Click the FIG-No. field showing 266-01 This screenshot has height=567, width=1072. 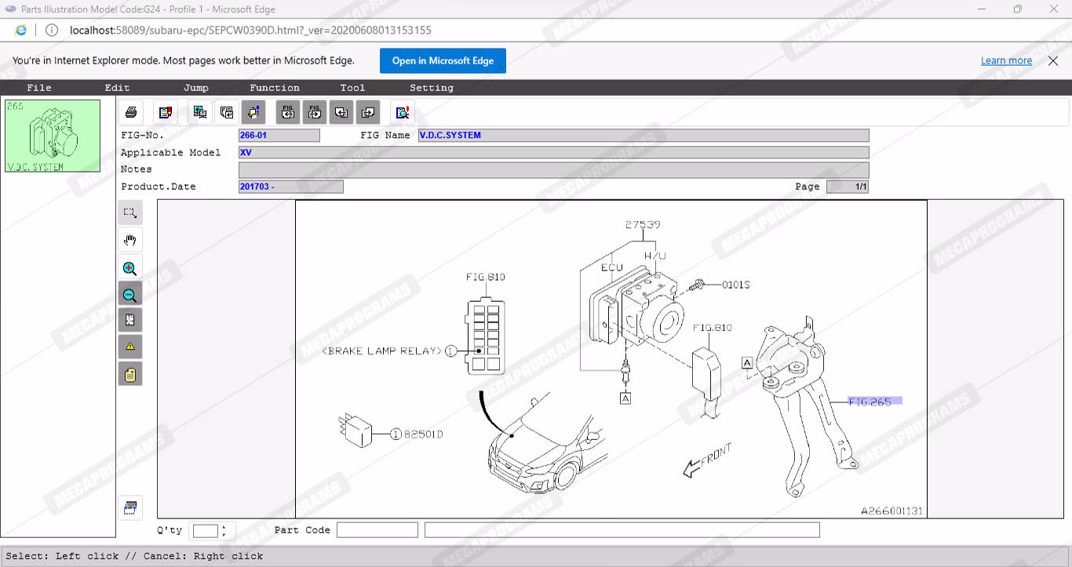(x=279, y=136)
